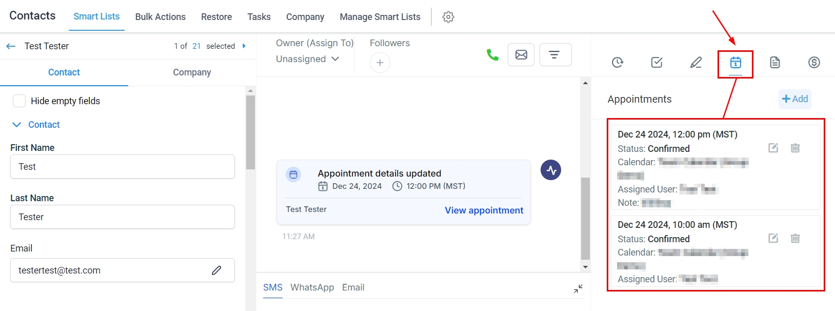Switch to the Bulk Actions tab
The height and width of the screenshot is (311, 835).
click(x=160, y=17)
